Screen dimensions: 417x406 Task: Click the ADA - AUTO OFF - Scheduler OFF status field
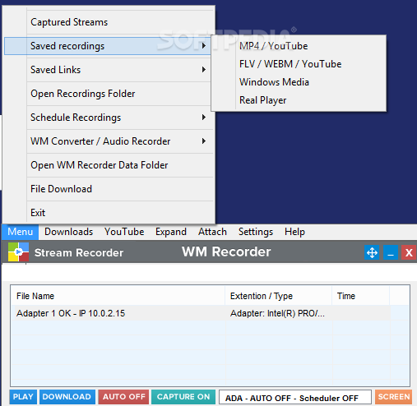click(x=295, y=398)
